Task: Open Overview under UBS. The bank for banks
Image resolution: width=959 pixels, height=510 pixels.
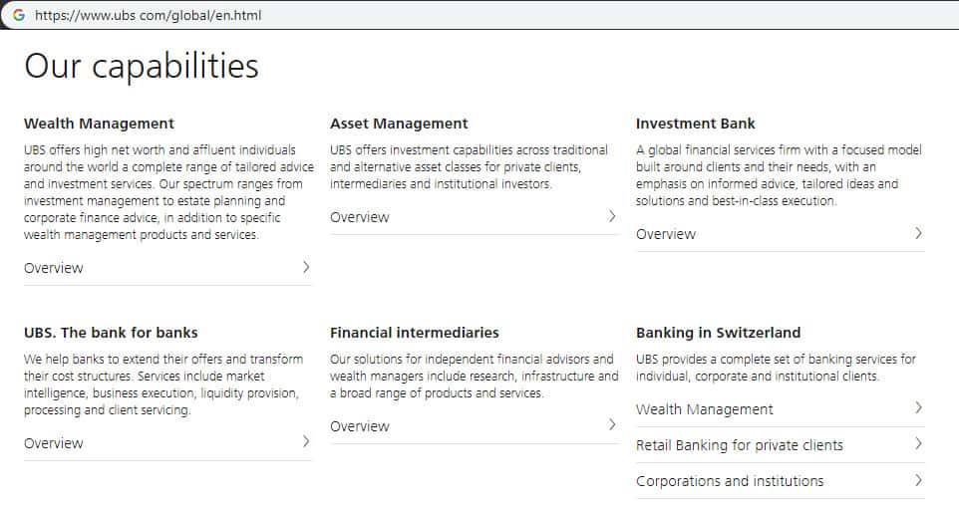Action: pyautogui.click(x=54, y=443)
